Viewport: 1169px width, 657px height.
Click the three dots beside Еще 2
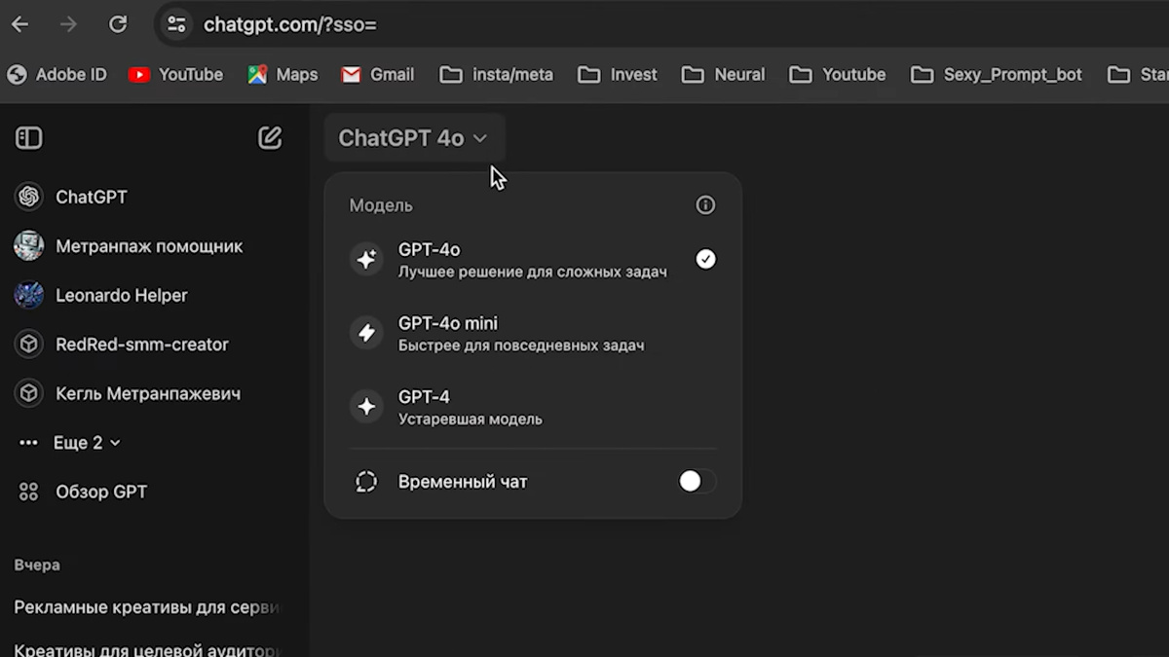pos(29,443)
